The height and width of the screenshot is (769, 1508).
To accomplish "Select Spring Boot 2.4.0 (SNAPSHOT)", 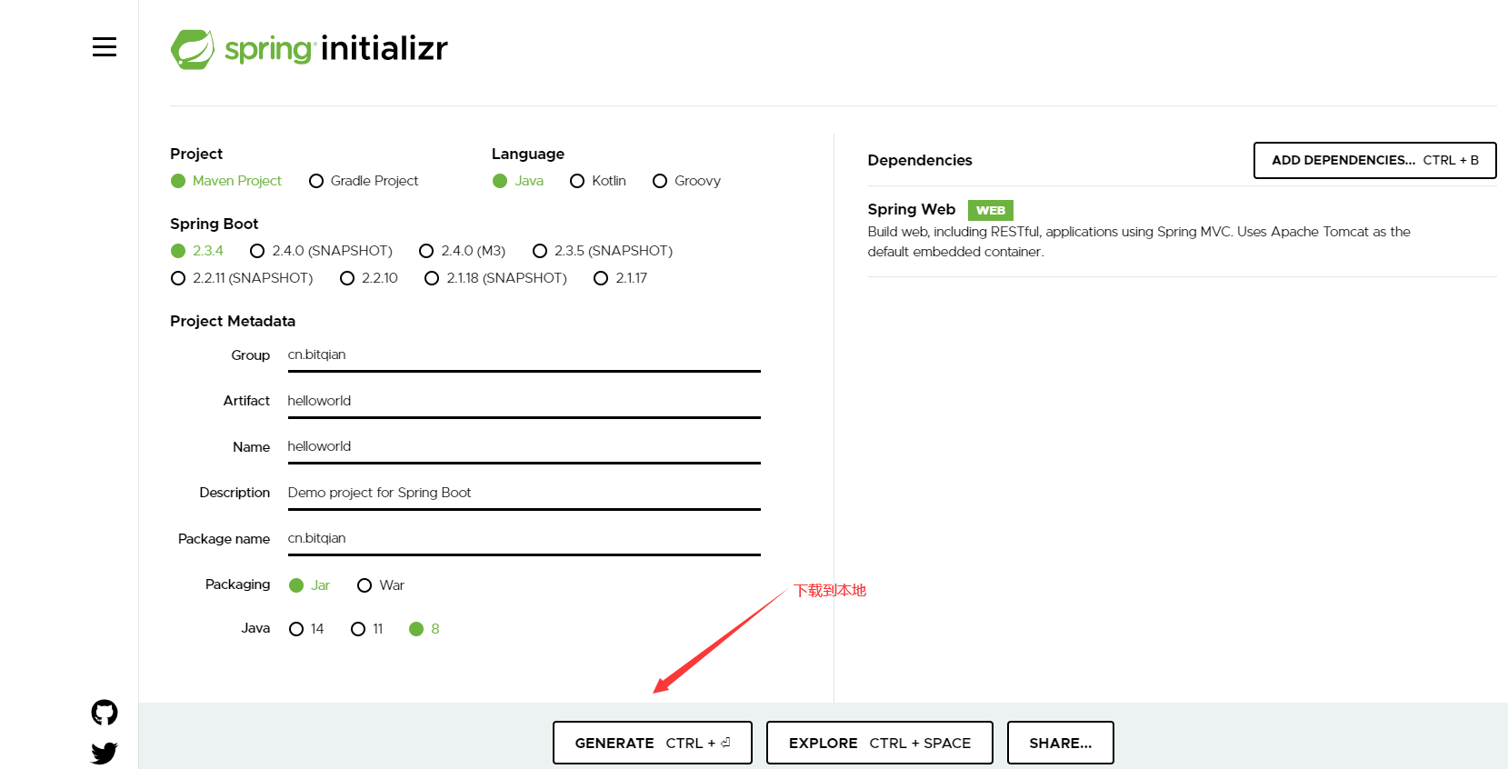I will point(322,251).
